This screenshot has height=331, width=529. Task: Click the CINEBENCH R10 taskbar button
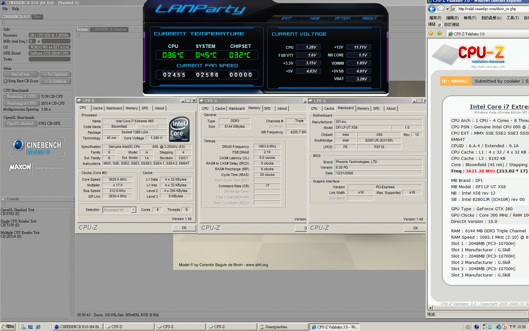click(77, 327)
